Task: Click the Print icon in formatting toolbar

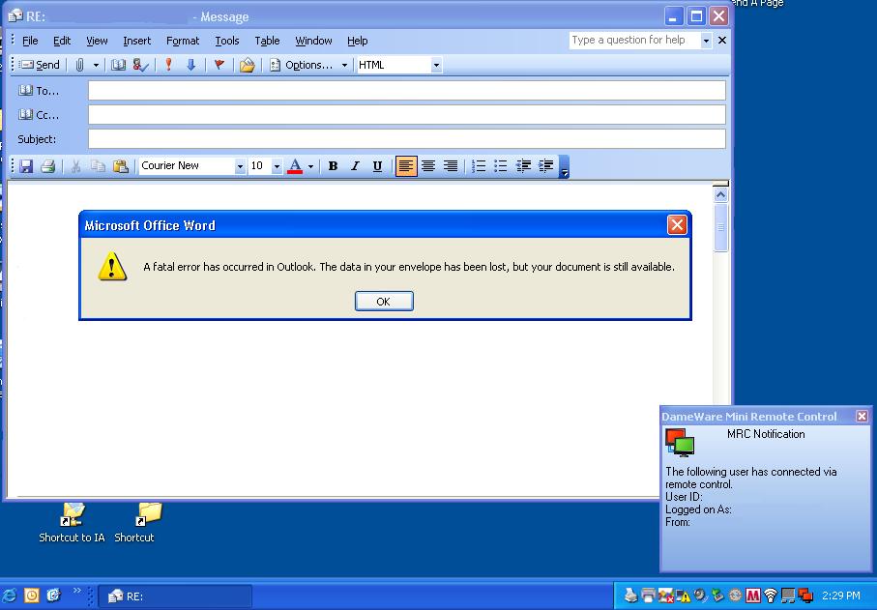Action: [x=48, y=166]
